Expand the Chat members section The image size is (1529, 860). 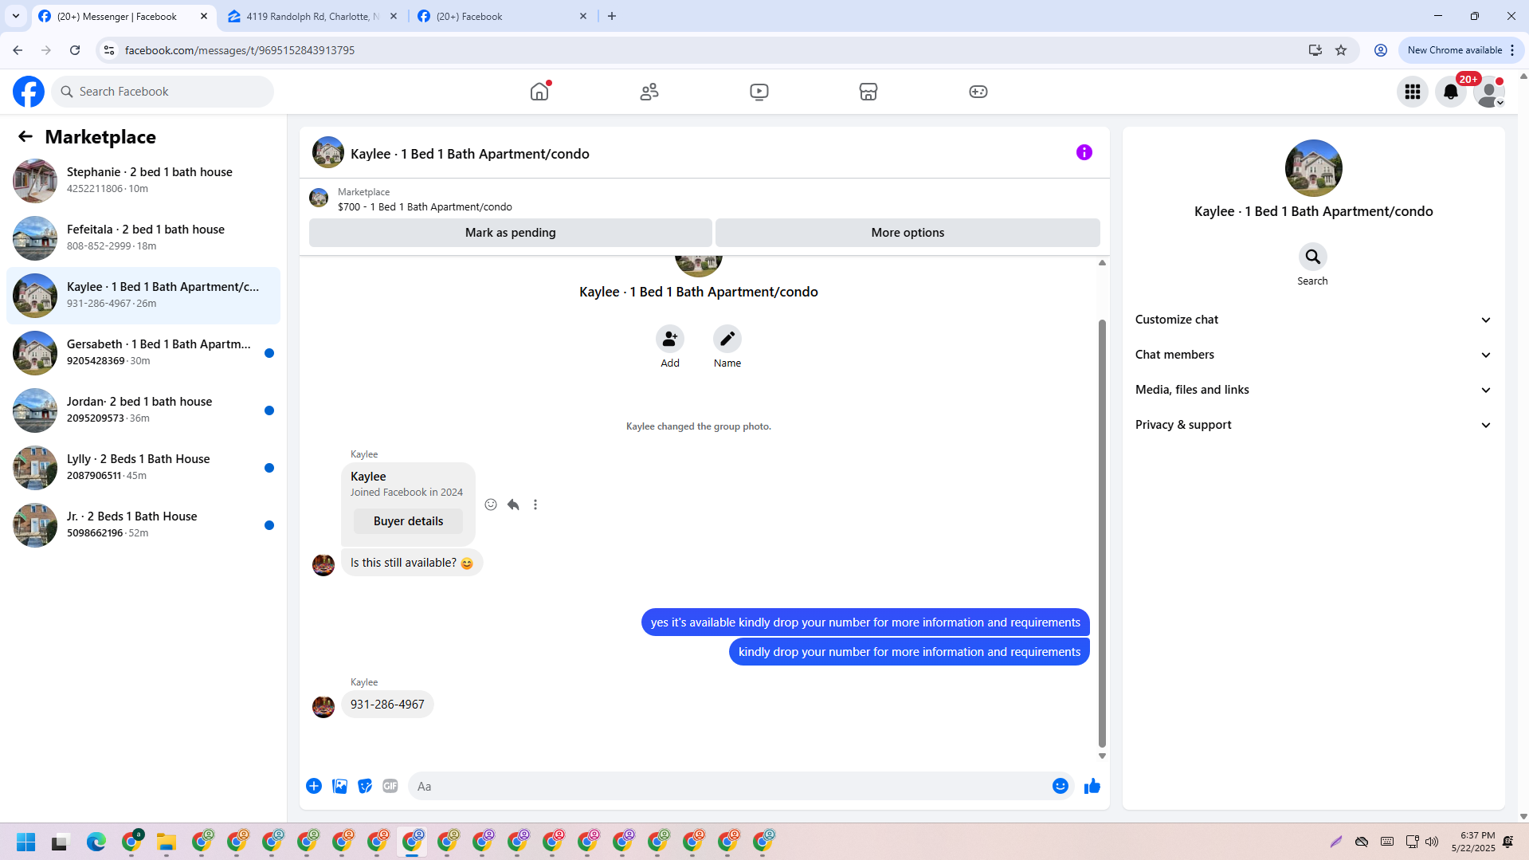1313,355
